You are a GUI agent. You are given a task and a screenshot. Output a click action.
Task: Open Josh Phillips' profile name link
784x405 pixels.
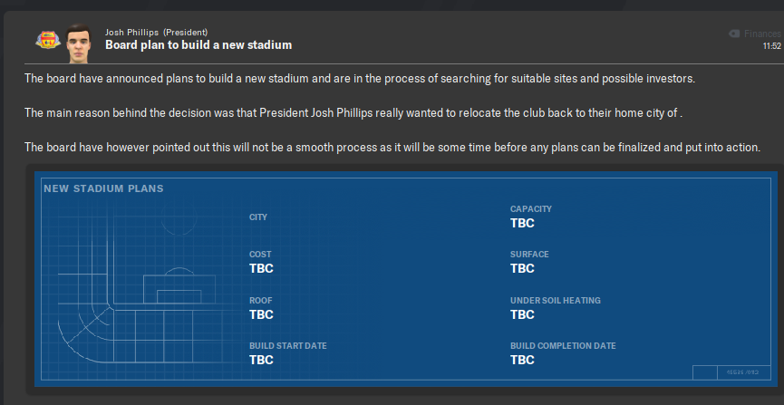coord(131,33)
